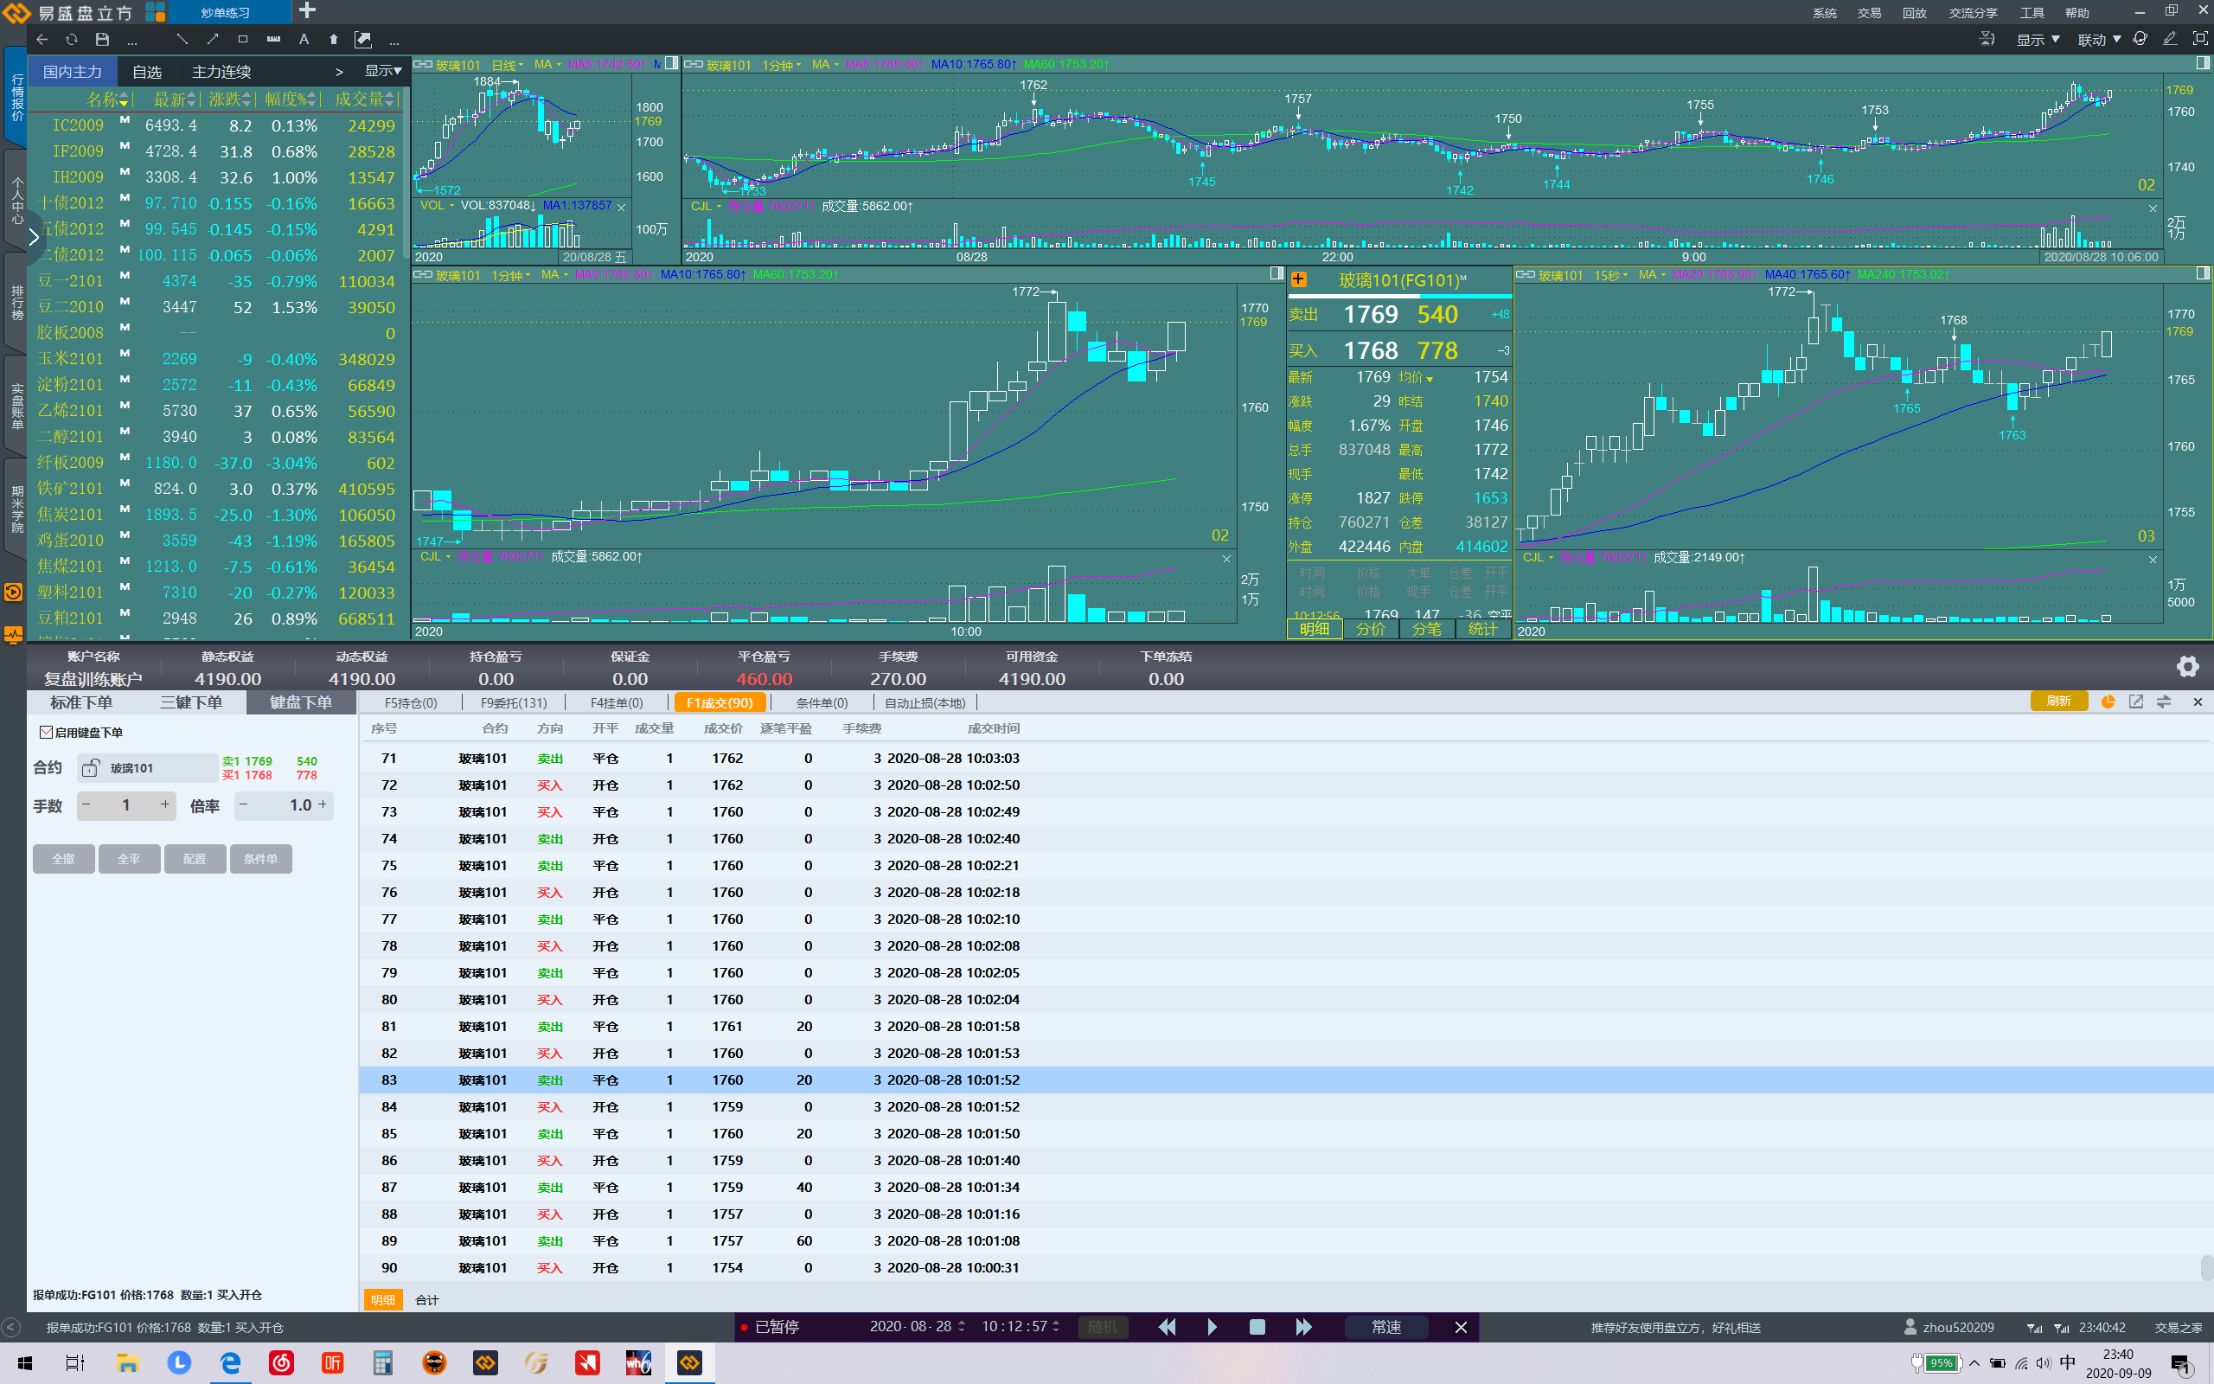Toggle link icon on daily 玻璃101 chart

[423, 64]
